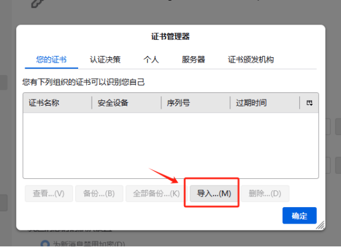The width and height of the screenshot is (341, 247).
Task: Import a certificate with 导入...(M)
Action: [x=214, y=194]
